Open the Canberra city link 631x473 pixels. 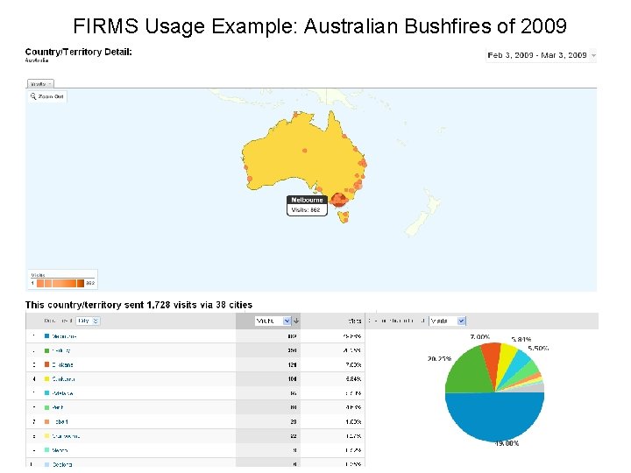tap(63, 379)
